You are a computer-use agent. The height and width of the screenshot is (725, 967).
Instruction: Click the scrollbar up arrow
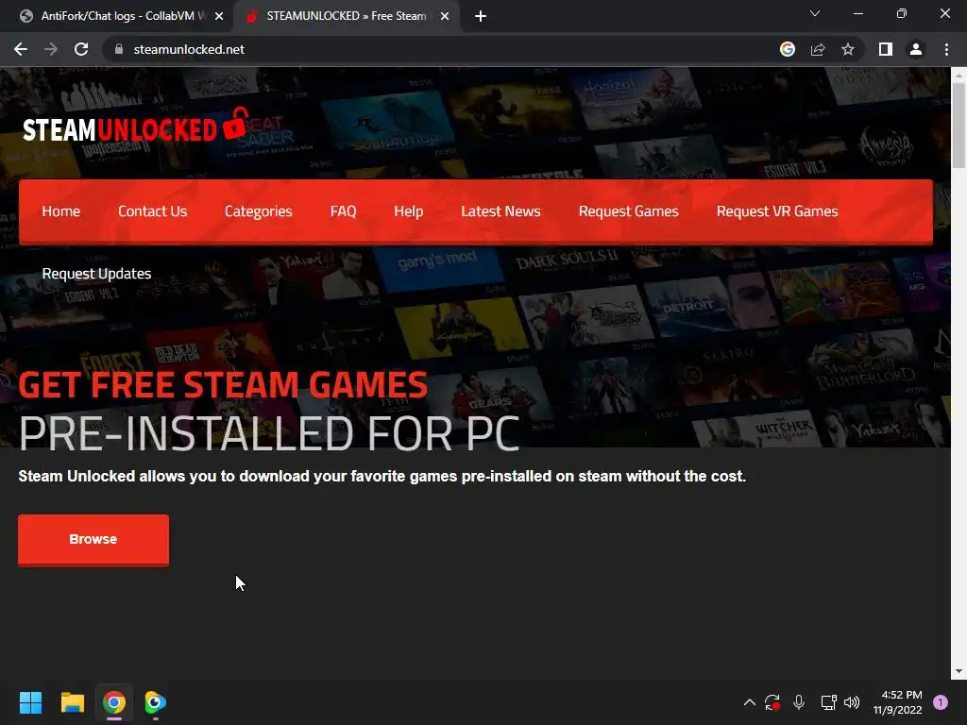[959, 75]
